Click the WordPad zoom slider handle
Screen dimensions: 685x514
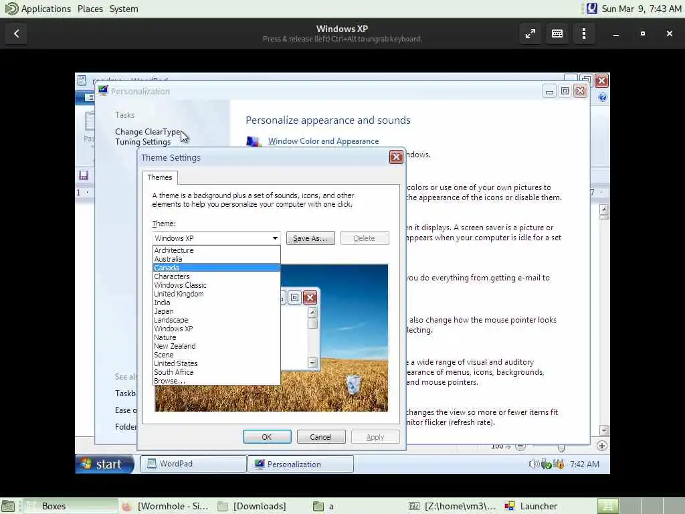click(561, 448)
